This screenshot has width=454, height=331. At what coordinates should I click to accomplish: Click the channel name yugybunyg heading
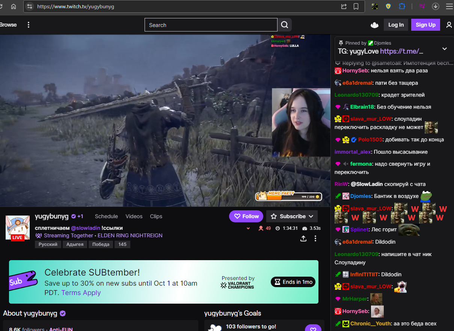(x=52, y=216)
